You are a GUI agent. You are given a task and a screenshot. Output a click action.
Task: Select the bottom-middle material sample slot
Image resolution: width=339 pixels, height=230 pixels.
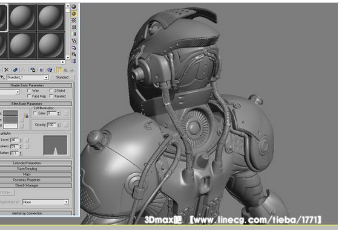[x=22, y=46]
